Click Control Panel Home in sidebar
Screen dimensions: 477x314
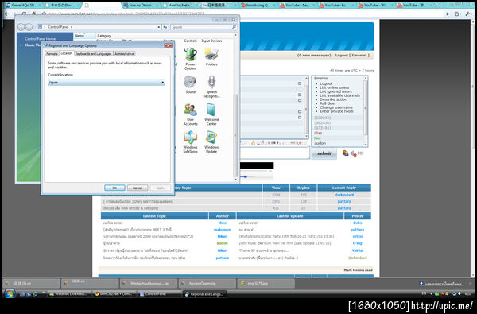41,39
